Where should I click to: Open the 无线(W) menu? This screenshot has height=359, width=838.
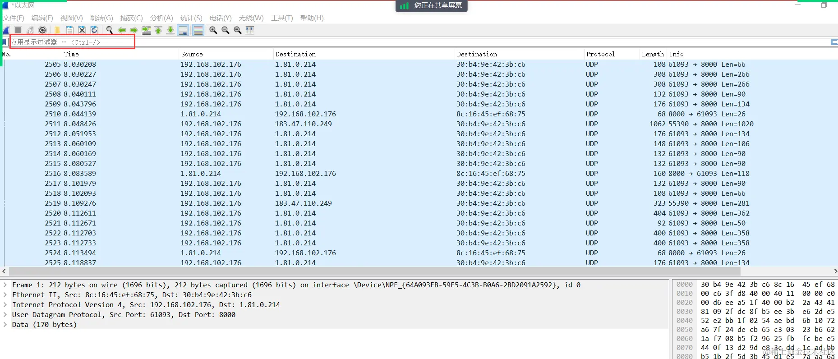(x=251, y=18)
